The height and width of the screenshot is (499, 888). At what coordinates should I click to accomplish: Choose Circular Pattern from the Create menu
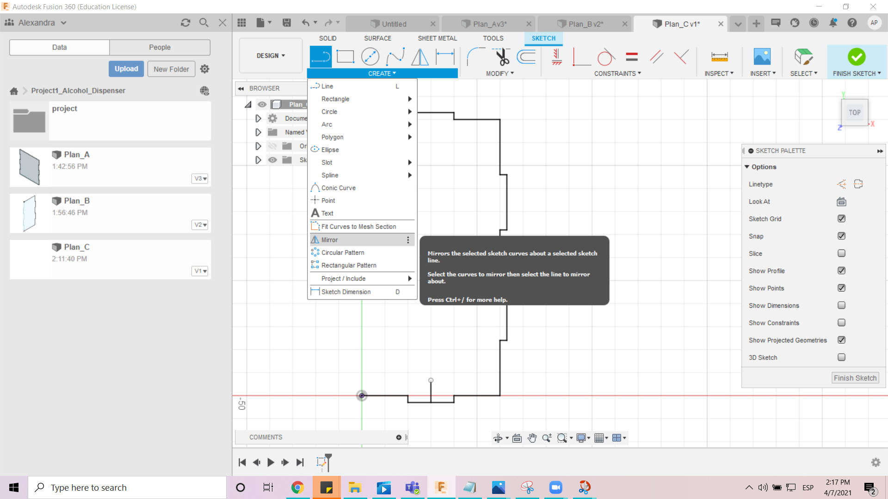point(362,253)
